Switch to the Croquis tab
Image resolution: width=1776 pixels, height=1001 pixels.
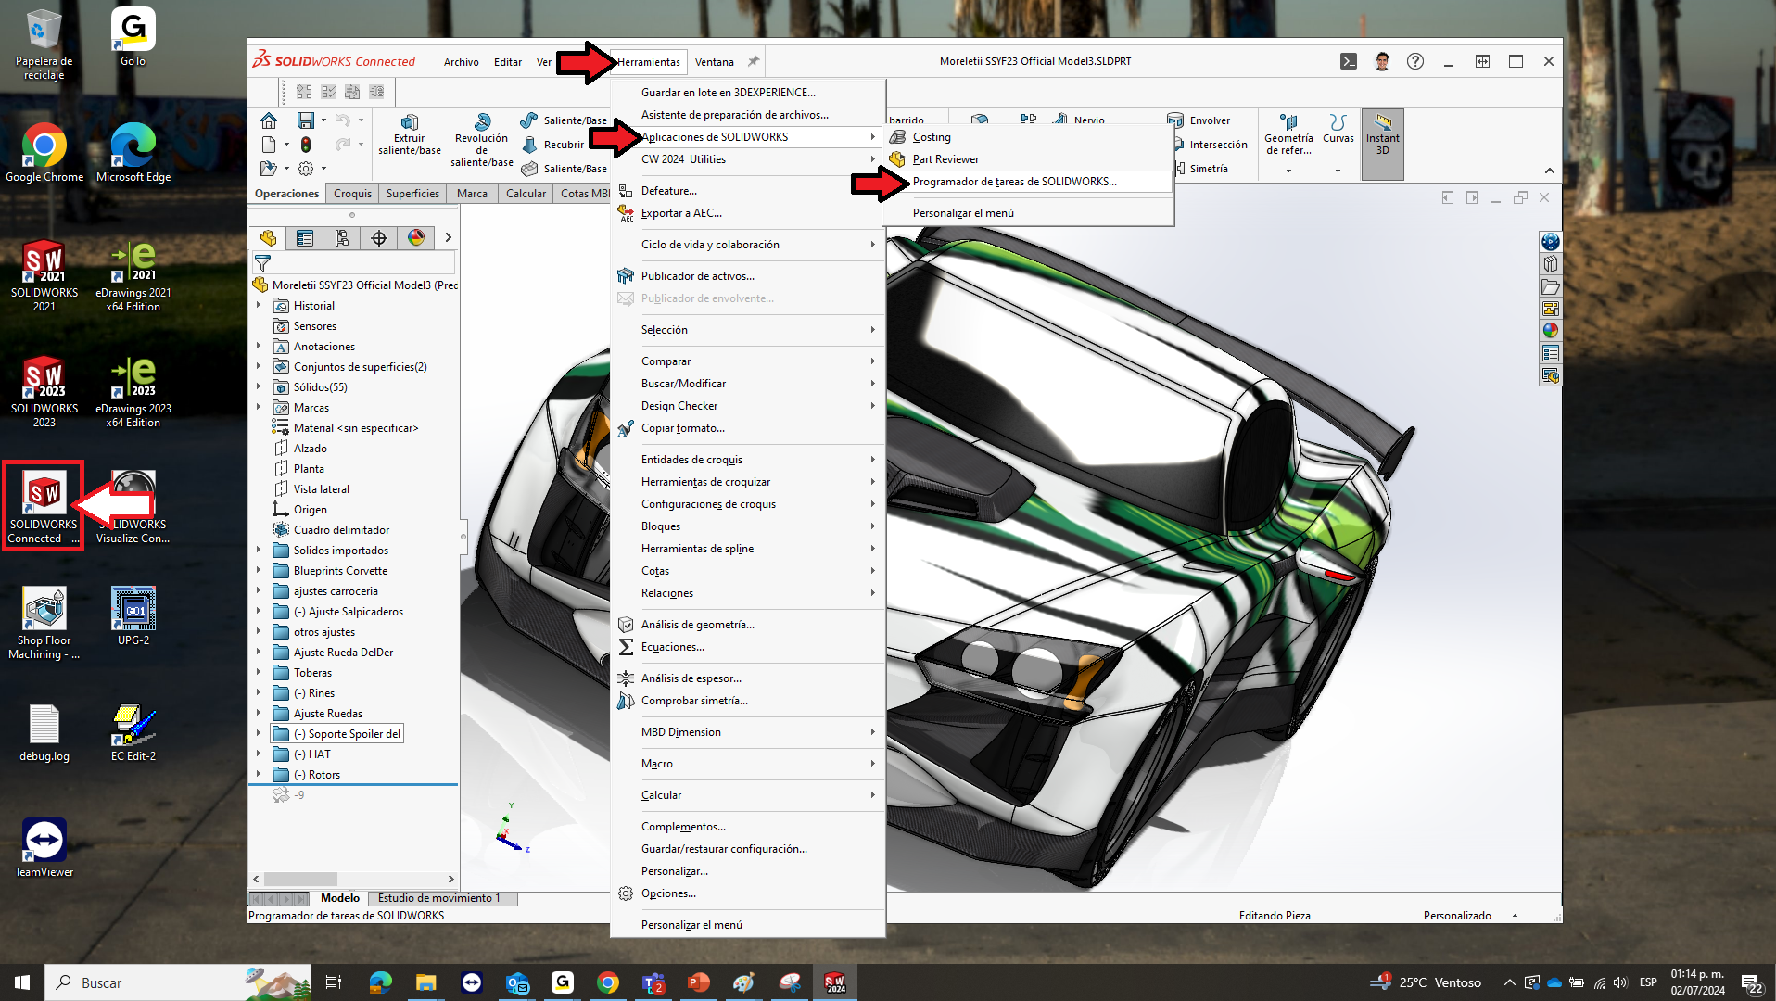tap(352, 194)
